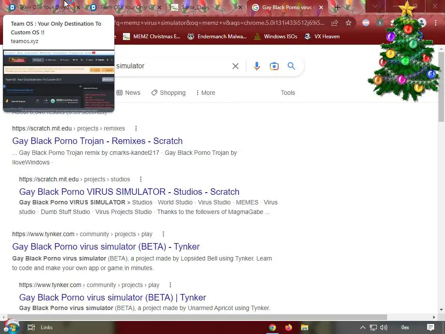
Task: Open virus simulator (BETA) - Tynker link
Action: click(x=106, y=247)
